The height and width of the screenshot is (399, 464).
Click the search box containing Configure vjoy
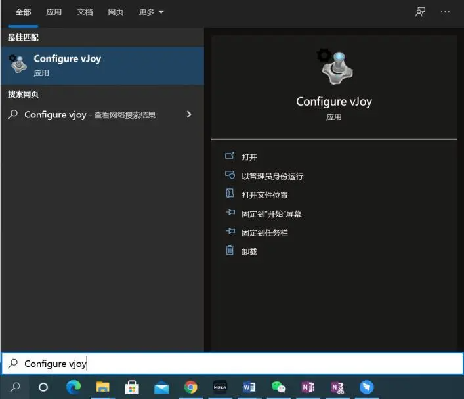coord(232,364)
